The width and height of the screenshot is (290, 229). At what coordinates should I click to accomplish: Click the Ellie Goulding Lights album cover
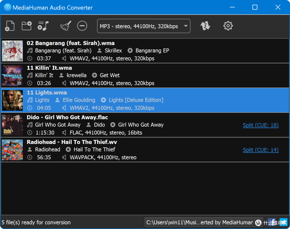tap(12, 100)
